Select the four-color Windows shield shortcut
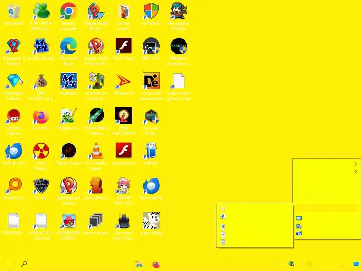The height and width of the screenshot is (271, 361). (151, 11)
